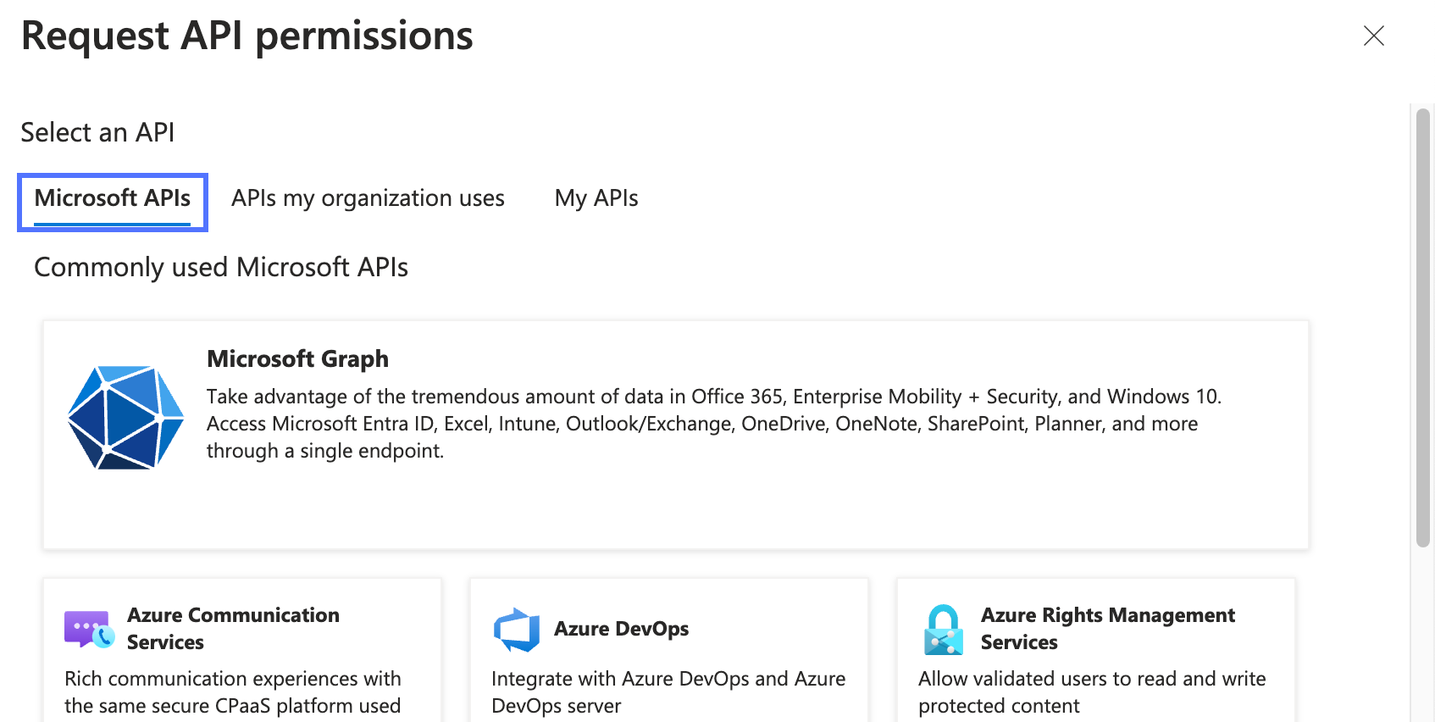Viewport: 1435px width, 722px height.
Task: Close the Request API permissions panel
Action: click(1373, 36)
